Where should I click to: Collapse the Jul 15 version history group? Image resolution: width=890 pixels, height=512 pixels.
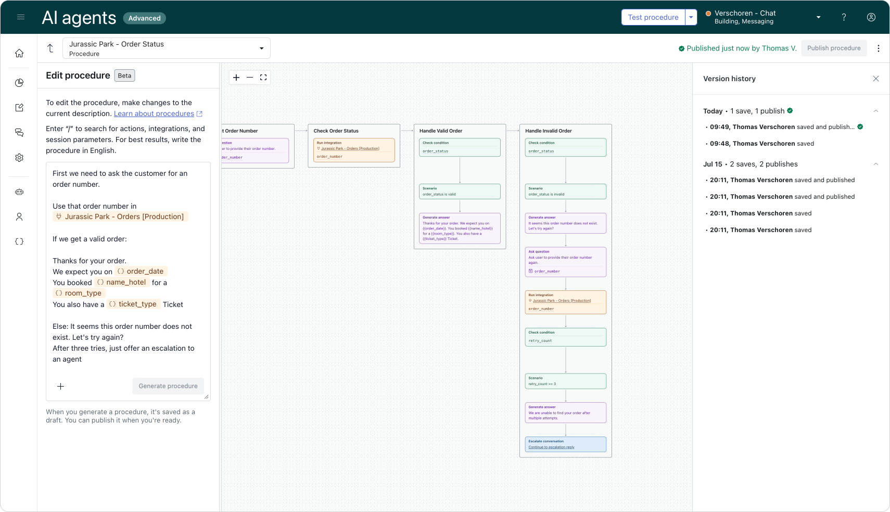875,164
